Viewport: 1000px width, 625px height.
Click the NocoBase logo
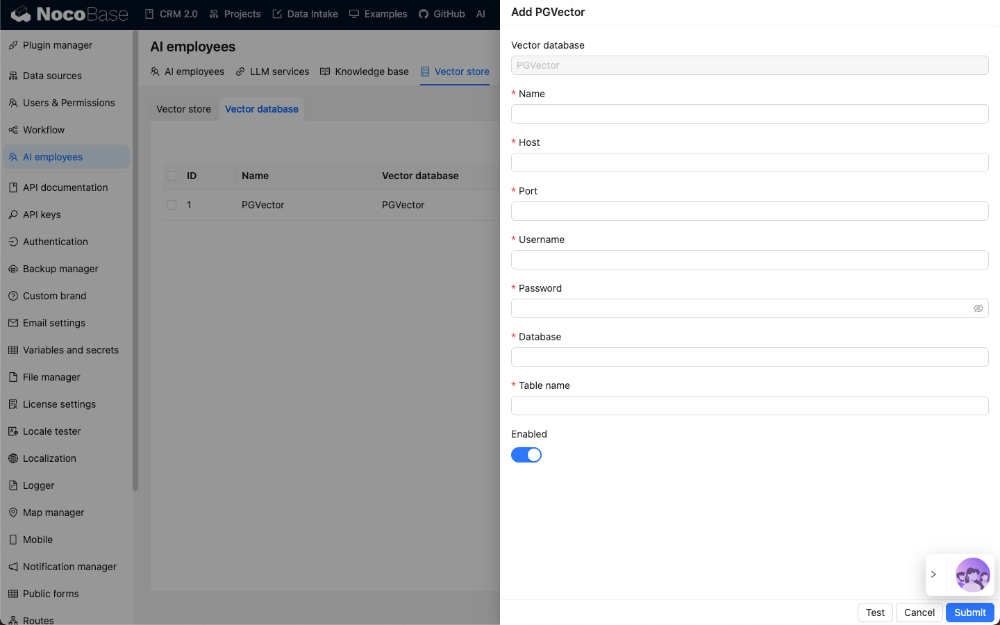point(69,14)
